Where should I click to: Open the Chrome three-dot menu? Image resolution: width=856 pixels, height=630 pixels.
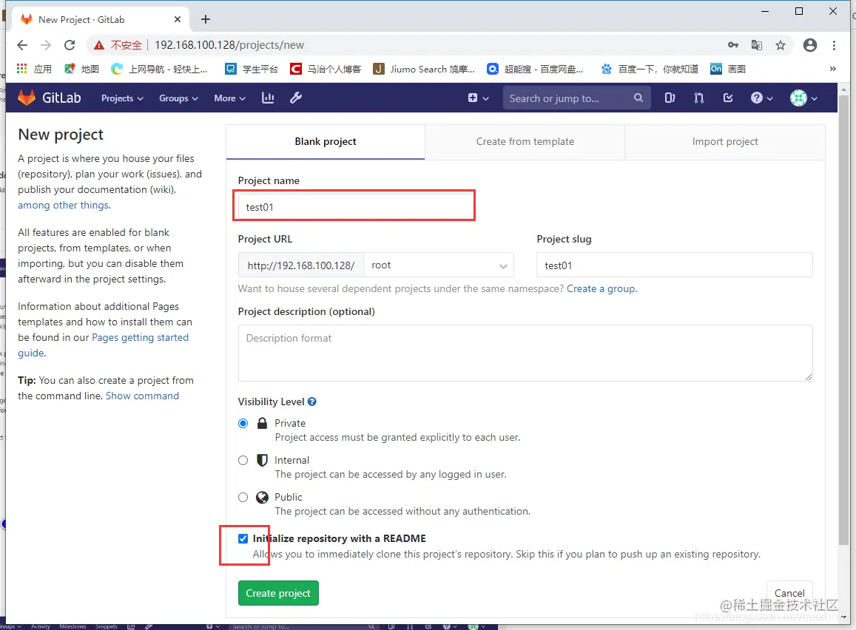coord(834,44)
